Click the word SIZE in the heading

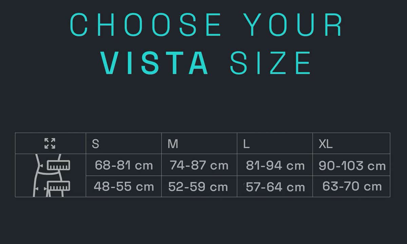tap(270, 63)
